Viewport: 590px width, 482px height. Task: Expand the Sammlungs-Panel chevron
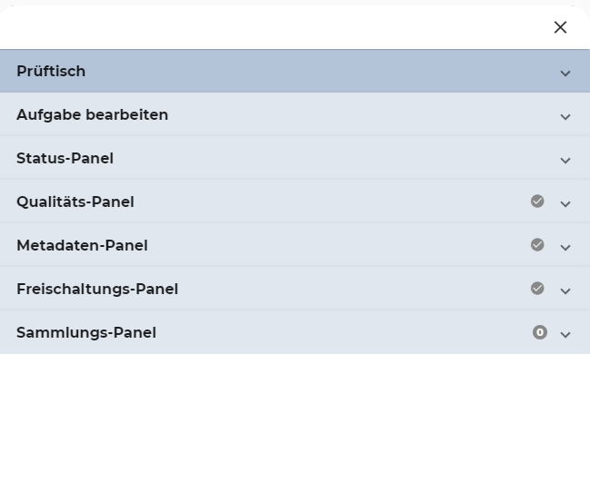point(565,334)
